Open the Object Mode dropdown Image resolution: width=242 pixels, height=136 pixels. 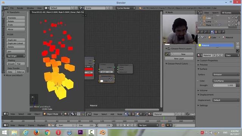coord(53,114)
